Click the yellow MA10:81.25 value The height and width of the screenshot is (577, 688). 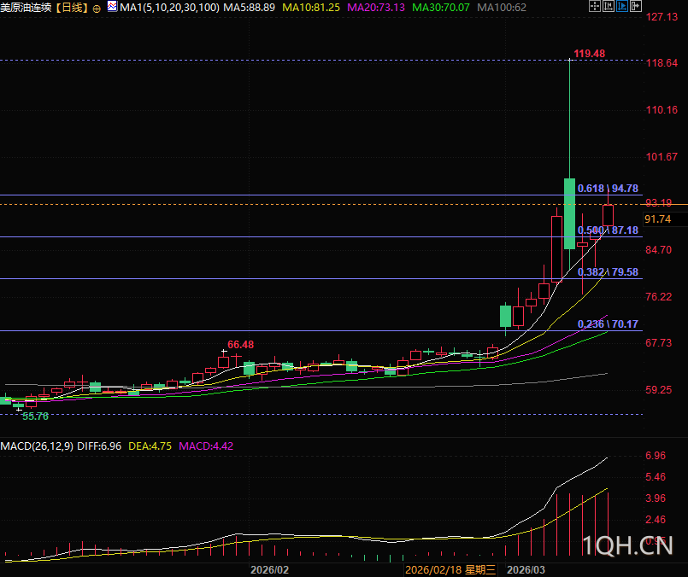click(x=310, y=8)
